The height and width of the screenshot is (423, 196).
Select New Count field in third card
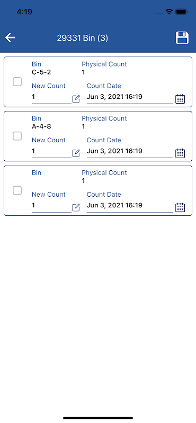pyautogui.click(x=51, y=206)
